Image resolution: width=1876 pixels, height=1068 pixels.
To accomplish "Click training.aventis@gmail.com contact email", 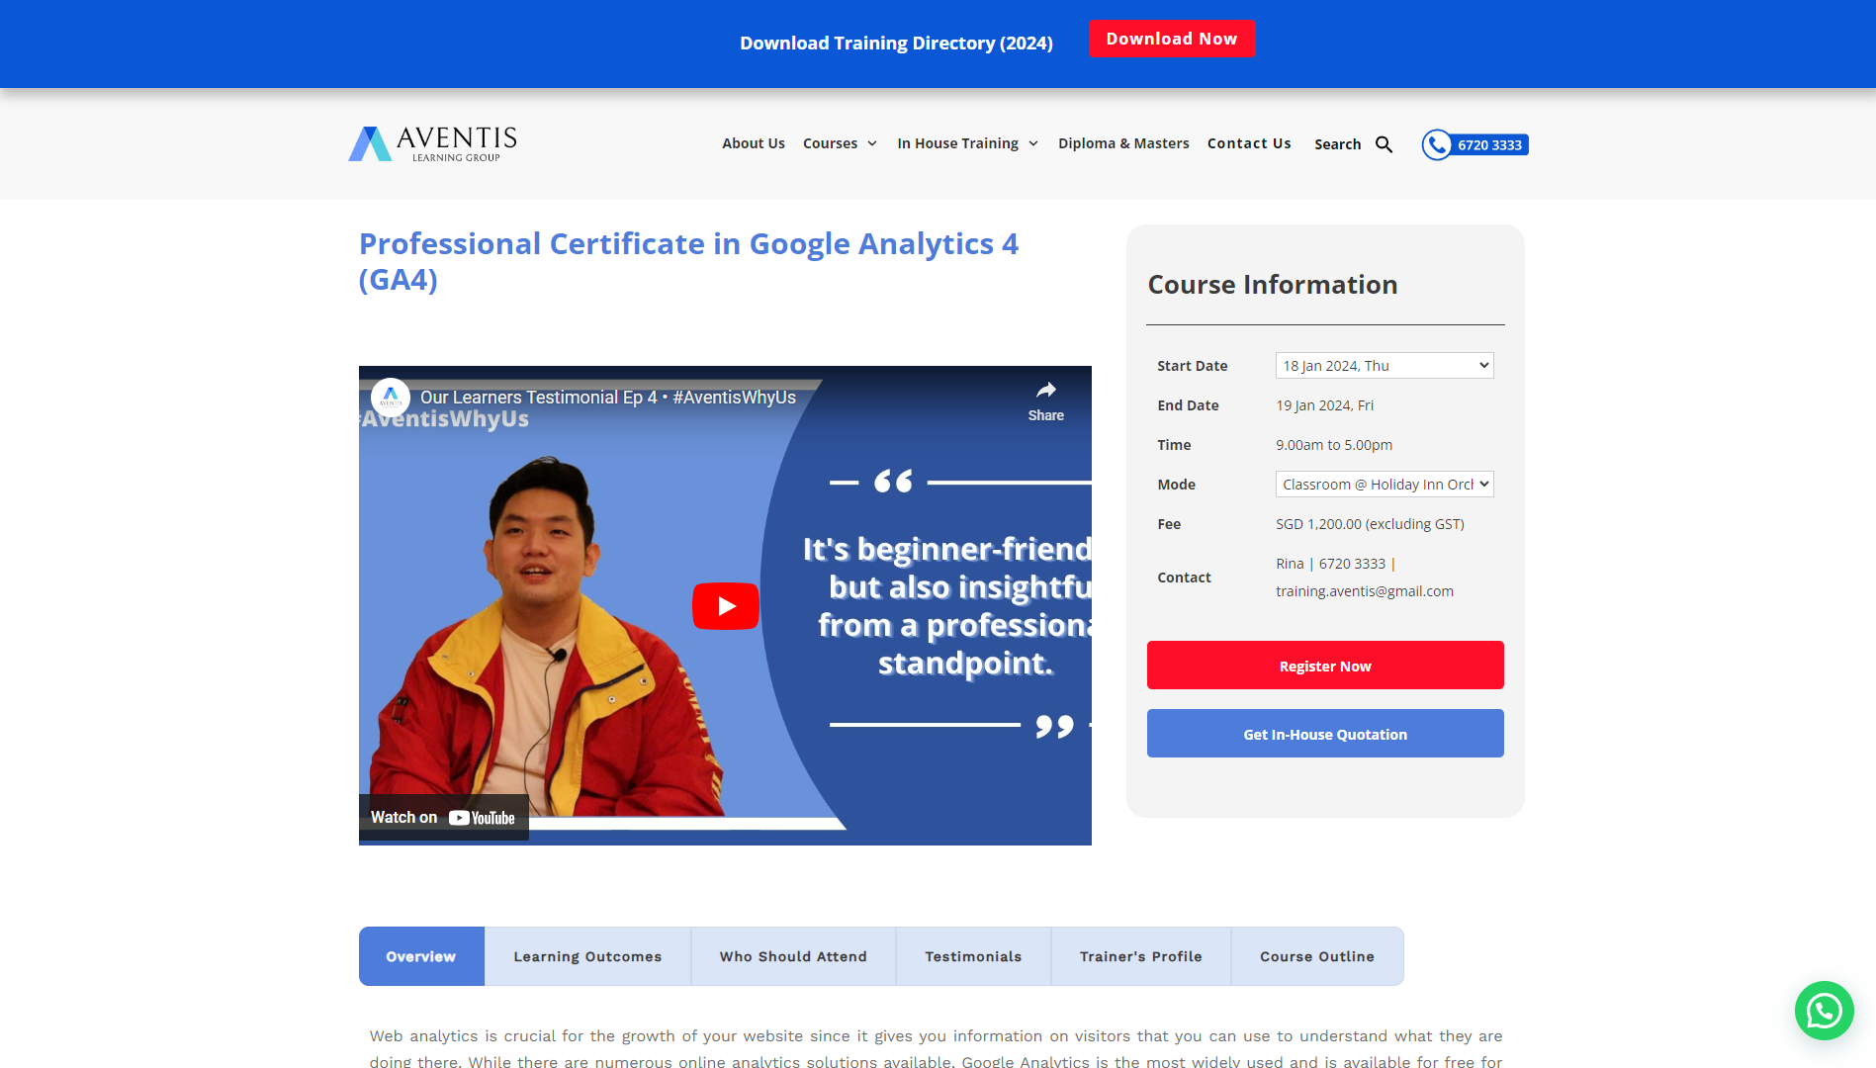I will pos(1365,591).
